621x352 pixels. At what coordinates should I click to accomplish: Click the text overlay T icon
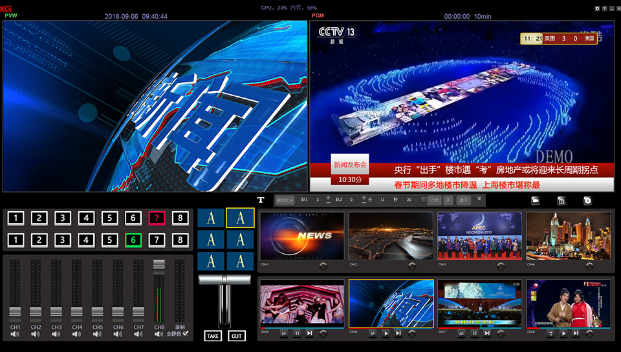pos(261,200)
